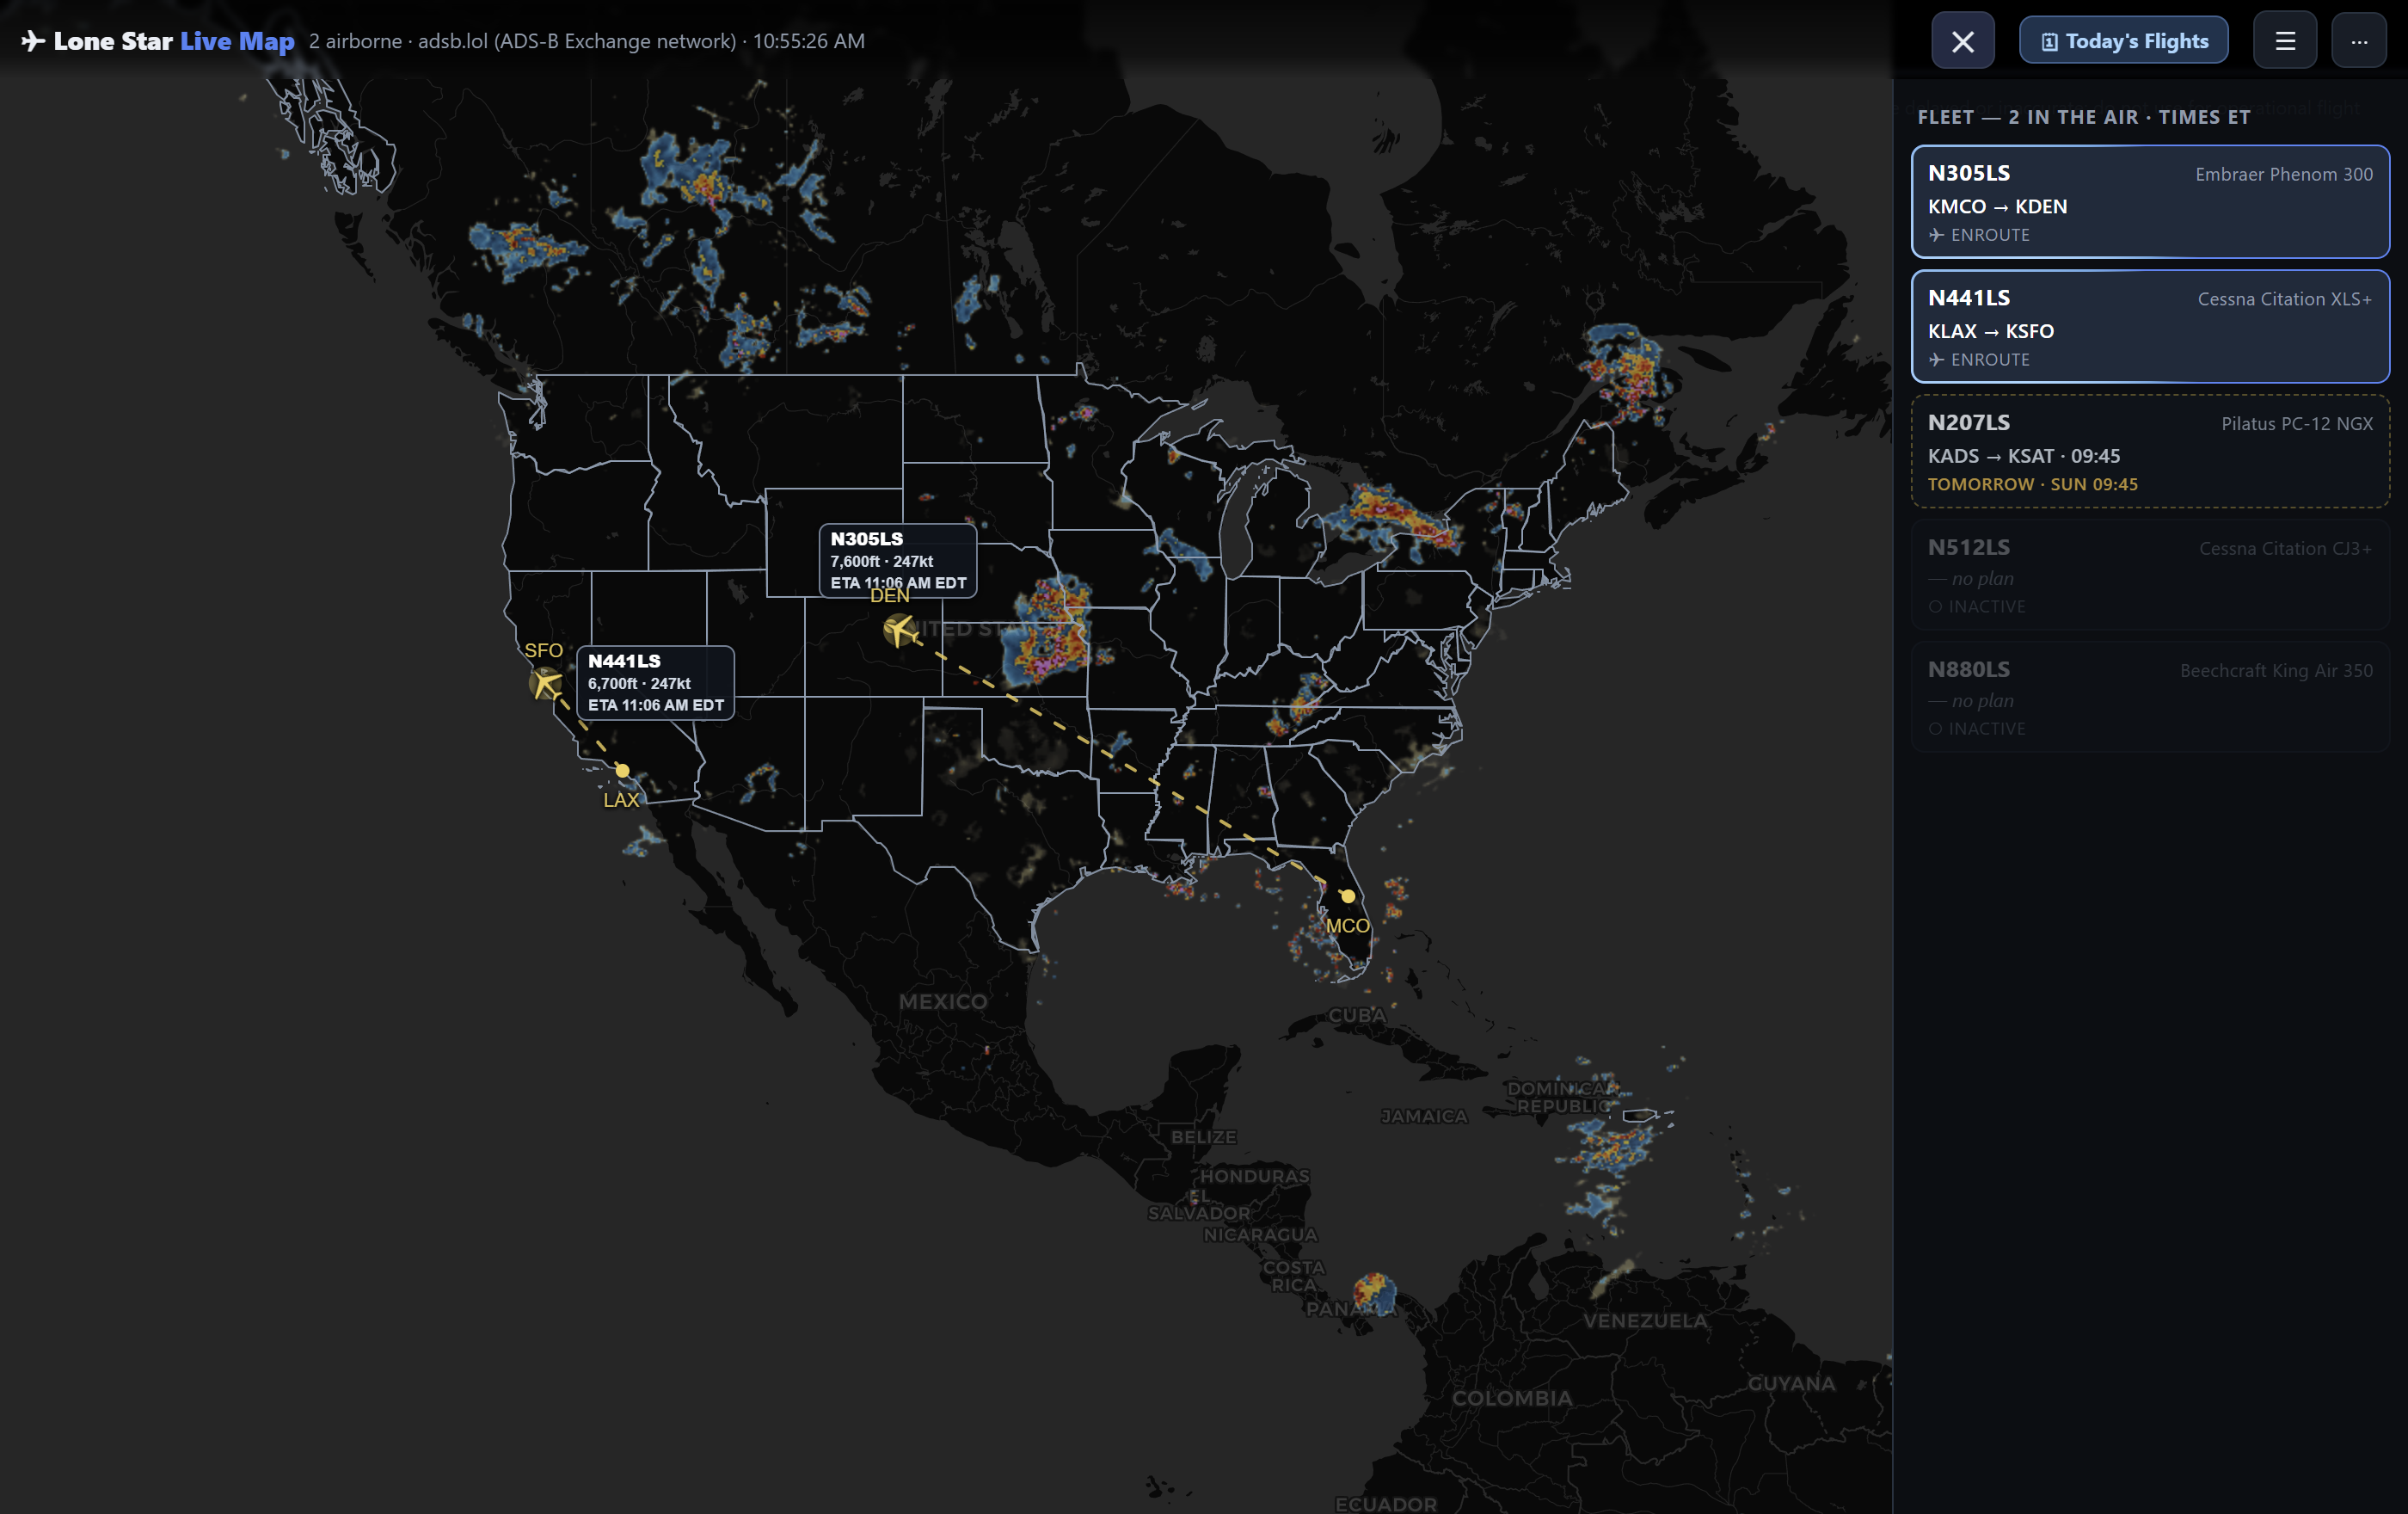This screenshot has width=2408, height=1514.
Task: Click 'Cessna Citation CJ3+' aircraft type
Action: point(2285,549)
